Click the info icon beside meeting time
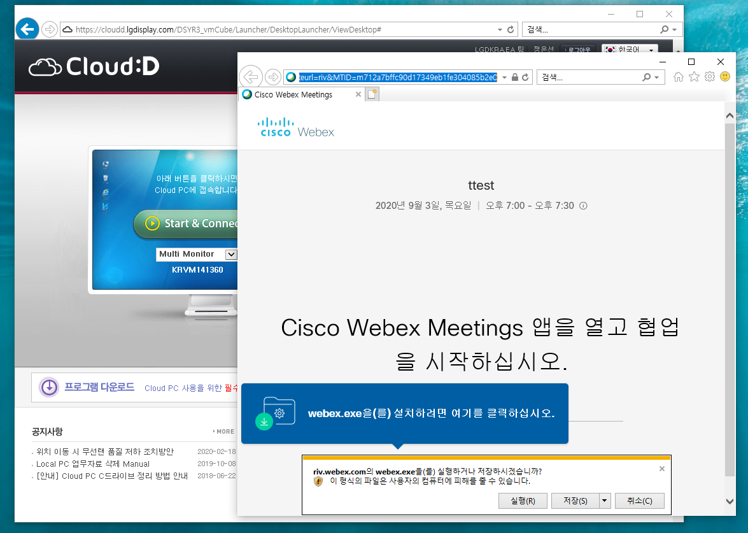The width and height of the screenshot is (748, 533). [583, 206]
